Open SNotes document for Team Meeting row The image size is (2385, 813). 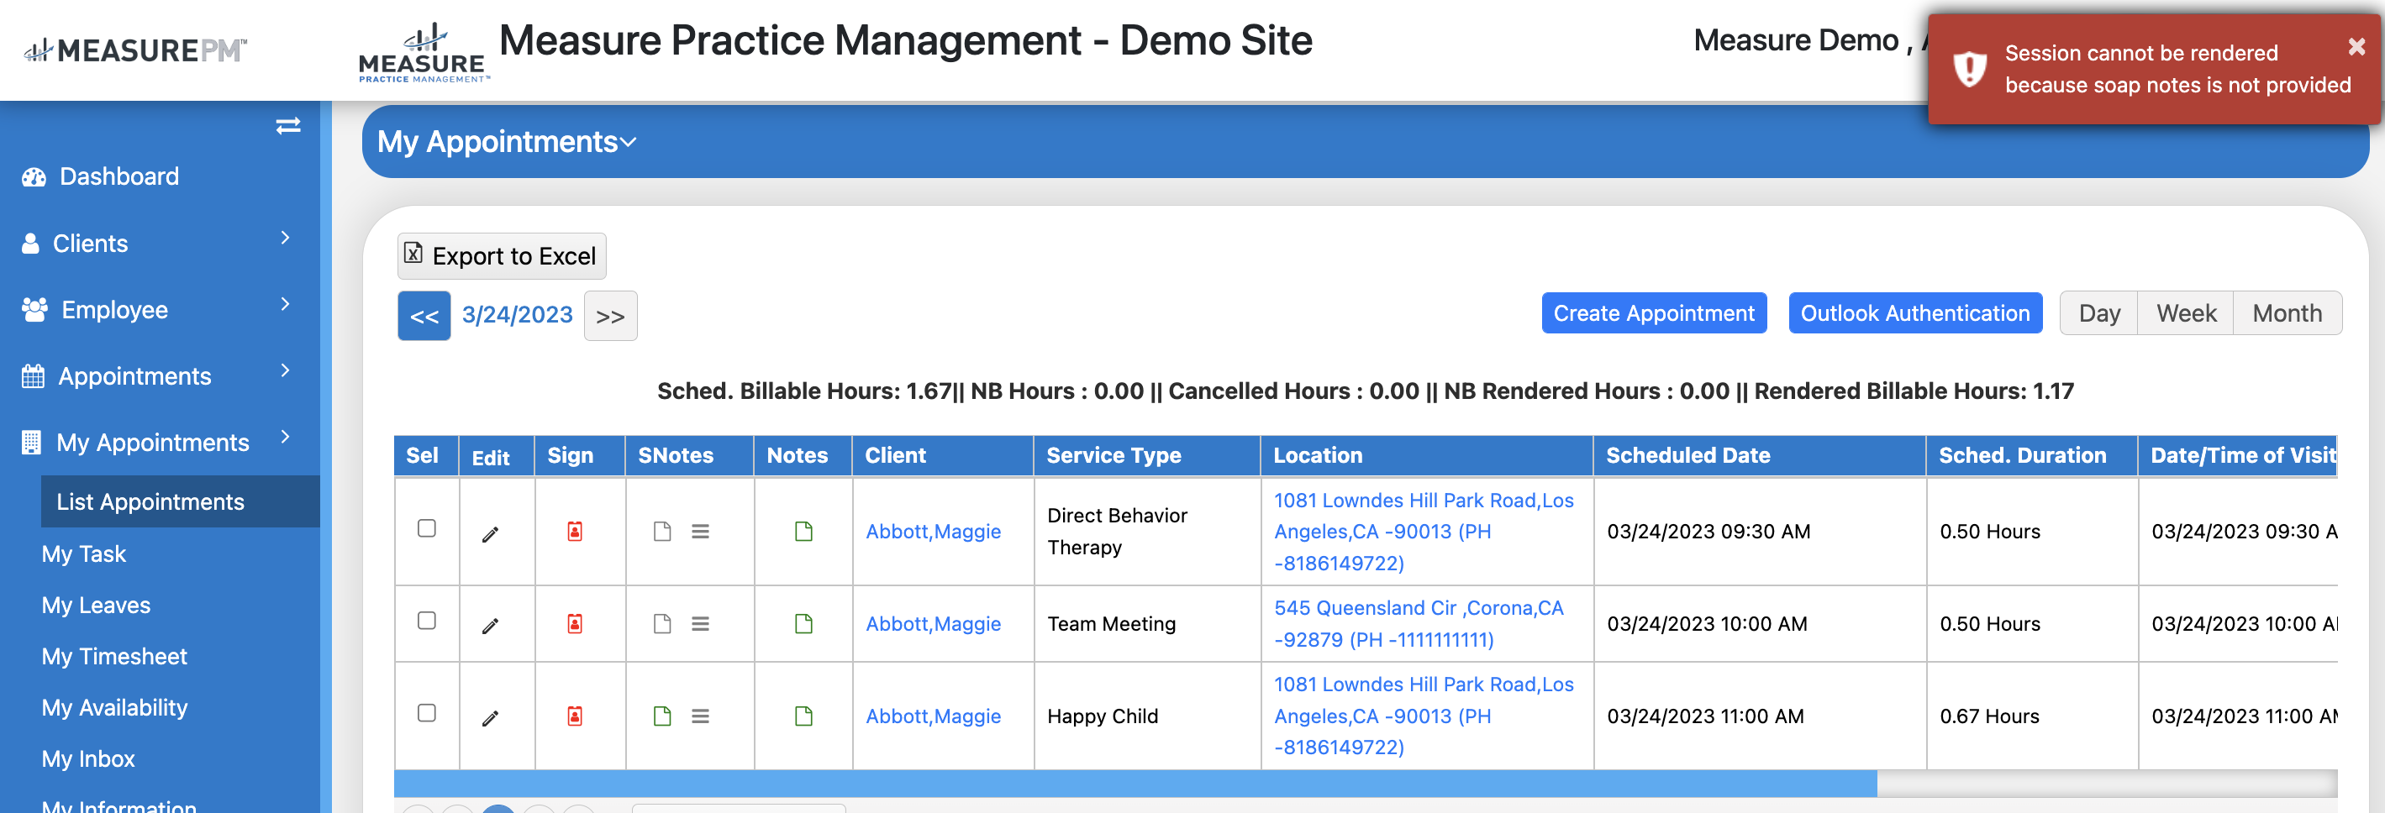pos(662,623)
